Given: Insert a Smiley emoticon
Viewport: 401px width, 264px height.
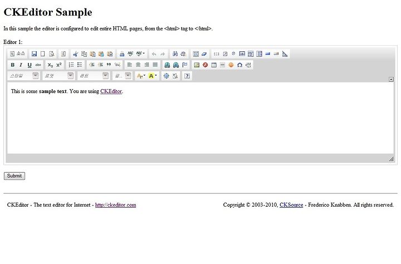Looking at the screenshot, I should click(x=231, y=65).
